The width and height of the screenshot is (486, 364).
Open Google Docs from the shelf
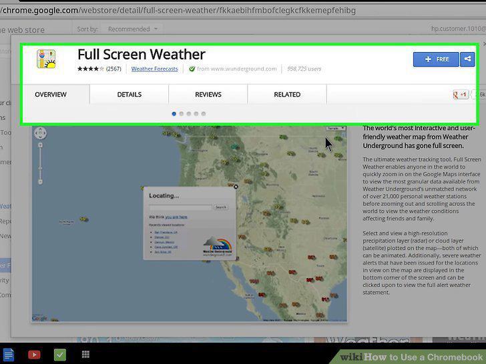tap(9, 355)
